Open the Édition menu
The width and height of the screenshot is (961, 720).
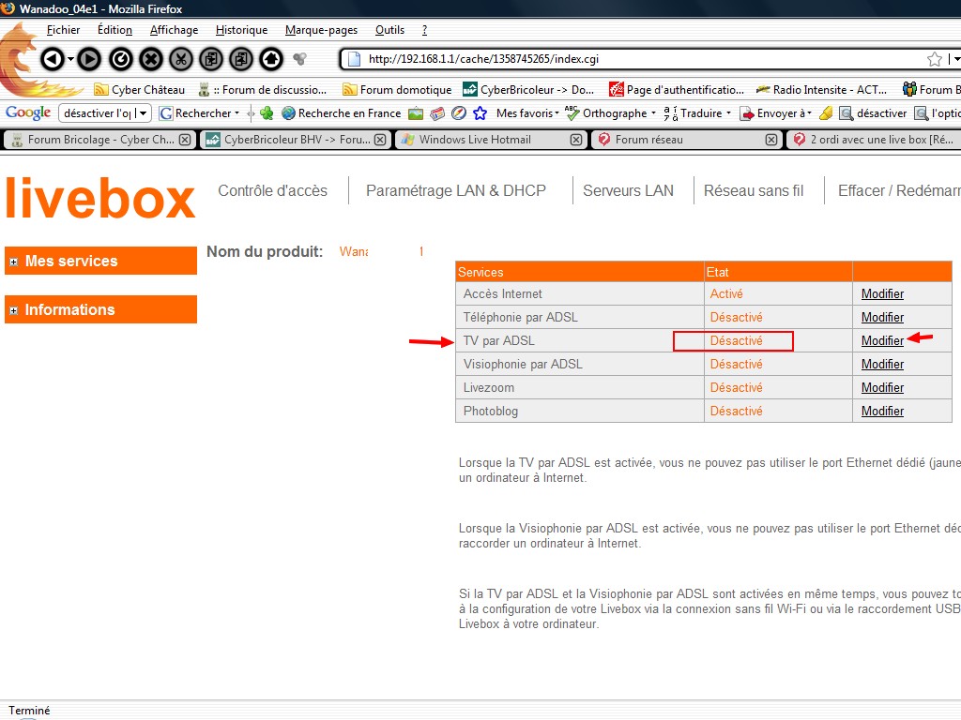pyautogui.click(x=114, y=30)
